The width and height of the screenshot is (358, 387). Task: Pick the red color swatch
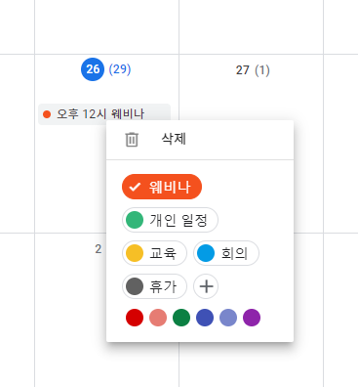tap(135, 318)
